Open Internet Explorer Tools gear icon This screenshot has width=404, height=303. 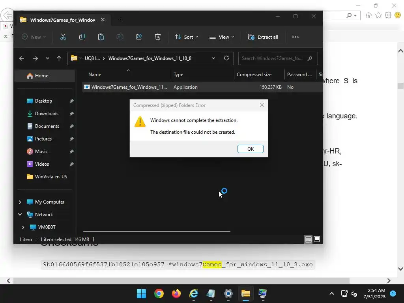tap(388, 15)
